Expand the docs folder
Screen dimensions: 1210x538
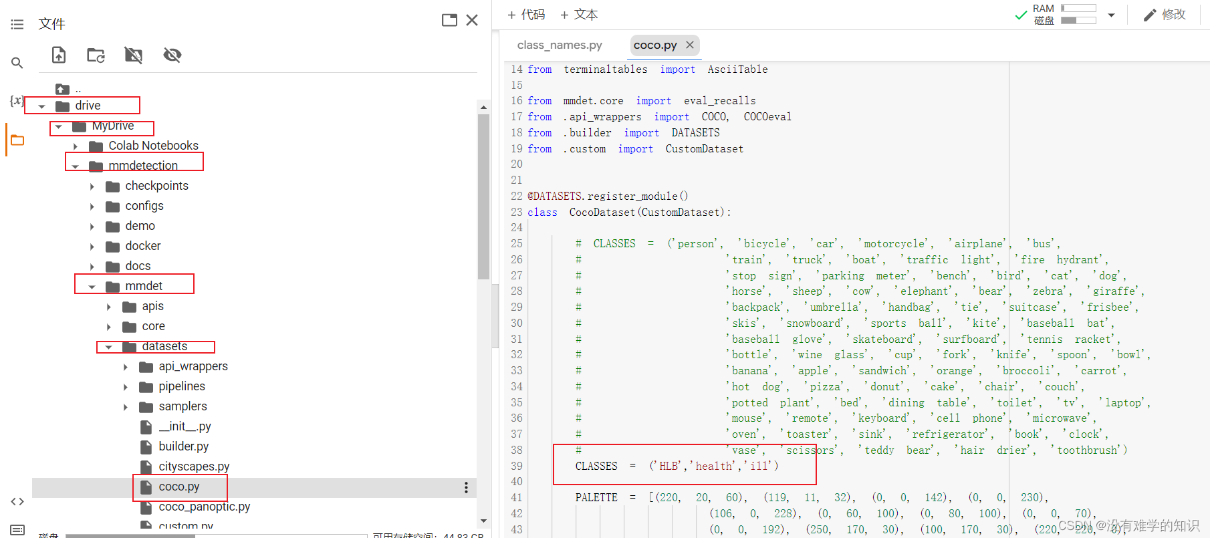point(92,267)
